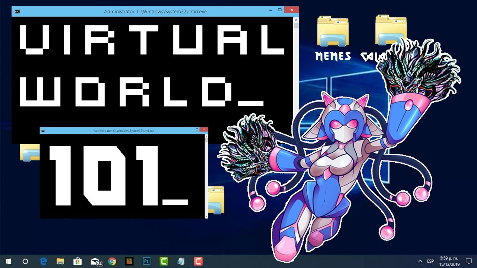Minimize the small cmd.exe window
The height and width of the screenshot is (268, 477).
click(191, 130)
